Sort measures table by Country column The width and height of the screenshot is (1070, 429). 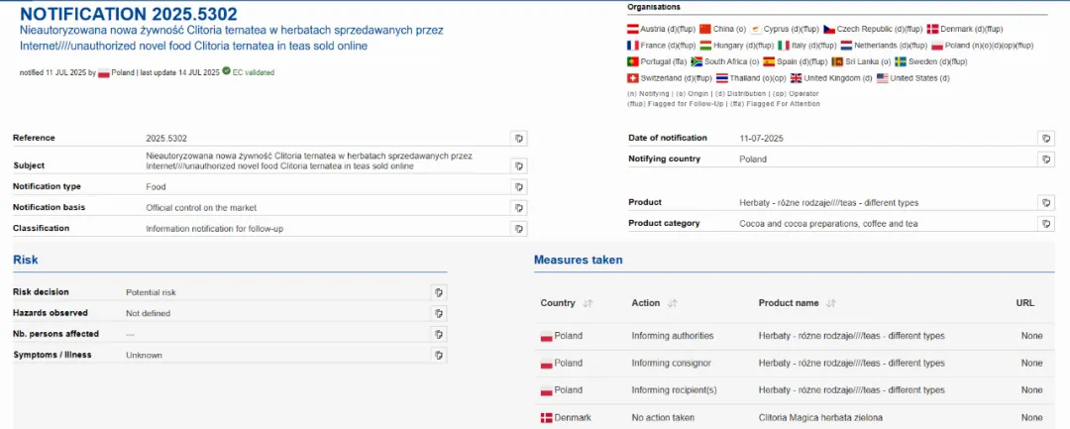[588, 303]
